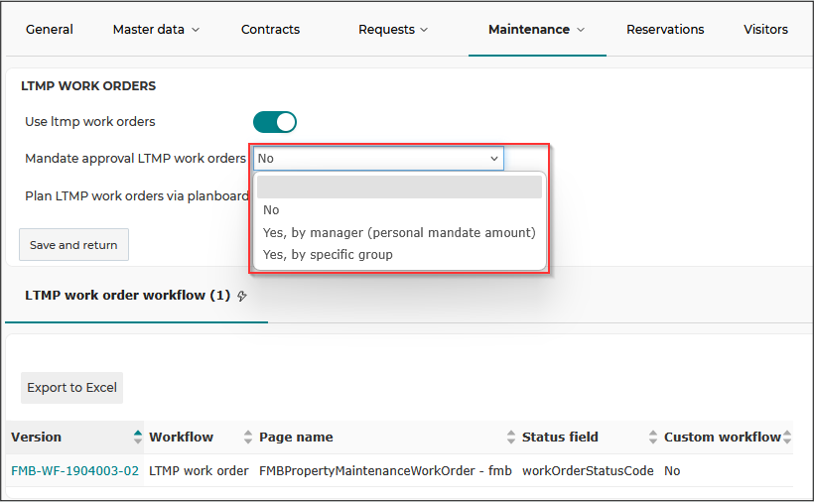Viewport: 814px width, 502px height.
Task: Click the LTMP work order table cell
Action: pos(199,471)
